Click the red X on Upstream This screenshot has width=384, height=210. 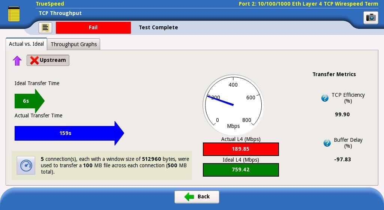click(34, 60)
